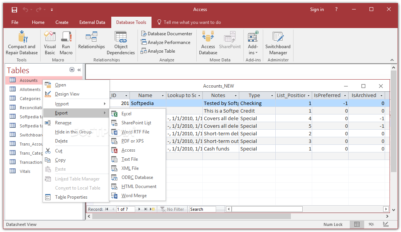Choose Excel from the Export submenu
This screenshot has height=232, width=401.
pyautogui.click(x=126, y=114)
